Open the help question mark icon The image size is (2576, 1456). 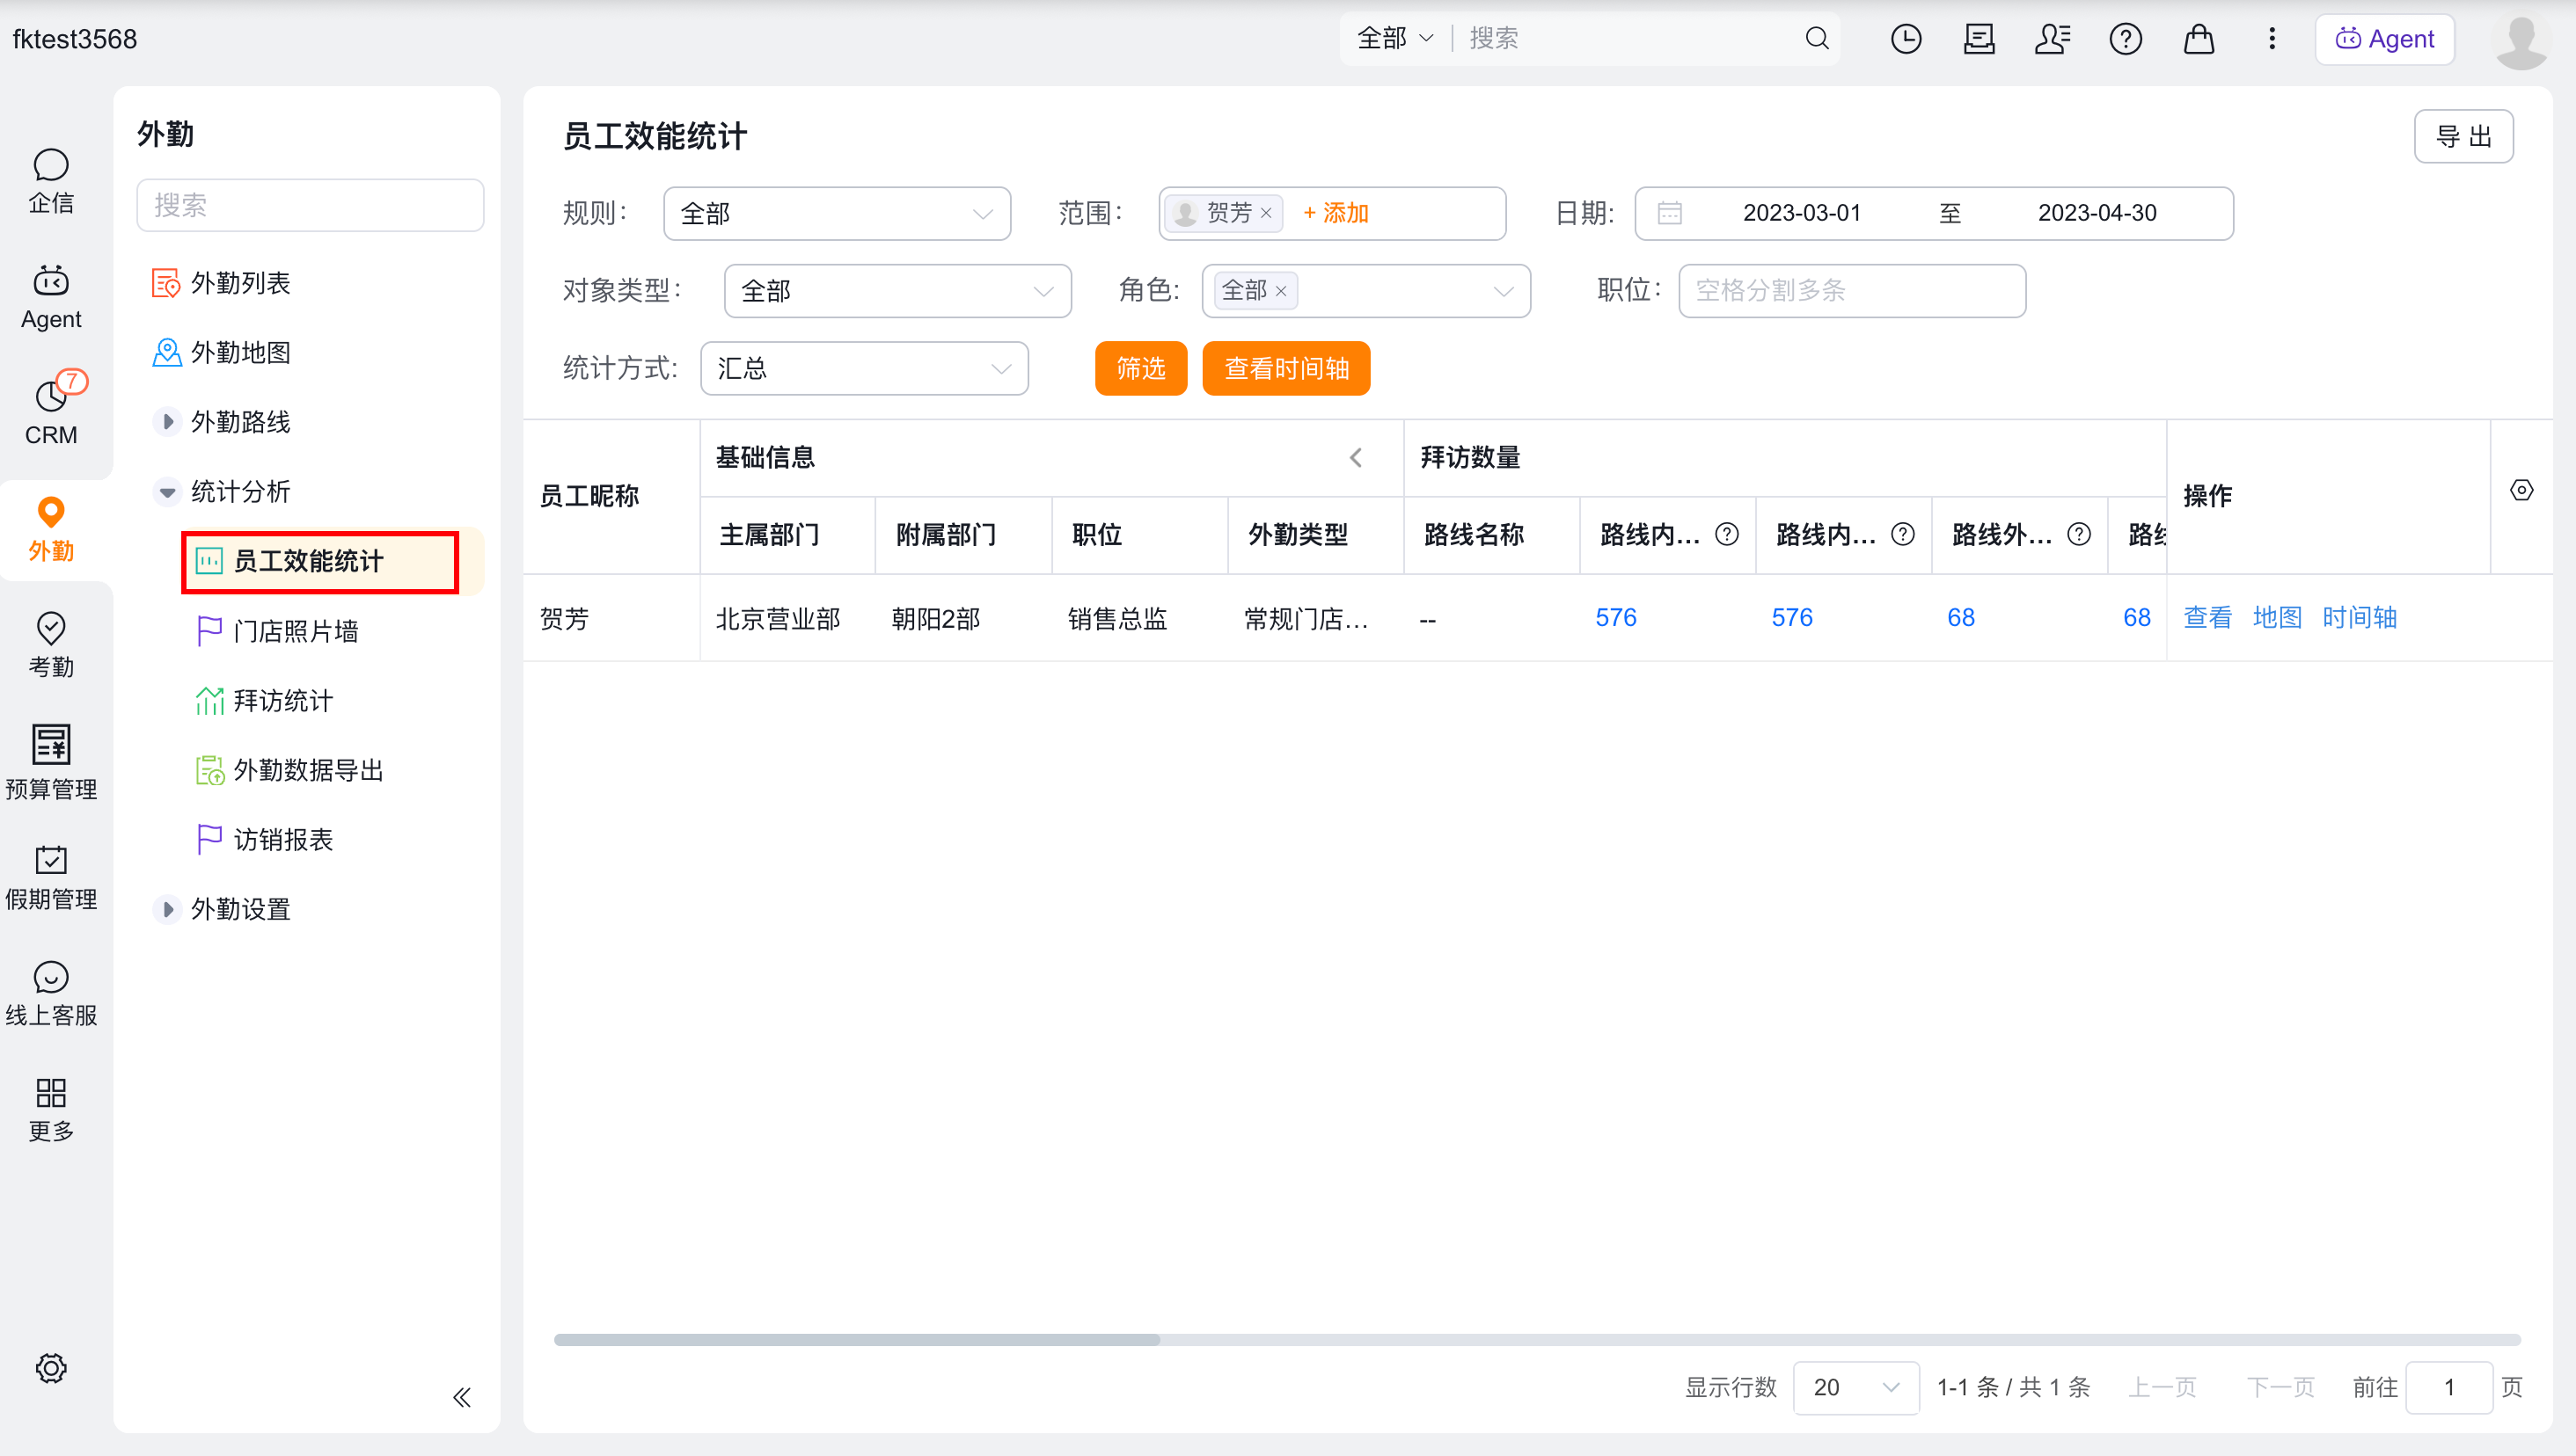[x=2125, y=39]
